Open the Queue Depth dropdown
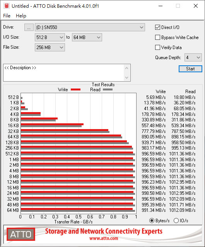This screenshot has height=247, width=205. pos(193,58)
